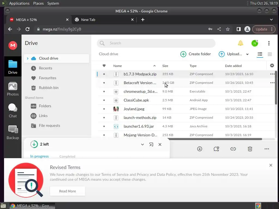The image size is (279, 209).
Task: Open password key icon in address bar
Action: [x=210, y=29]
